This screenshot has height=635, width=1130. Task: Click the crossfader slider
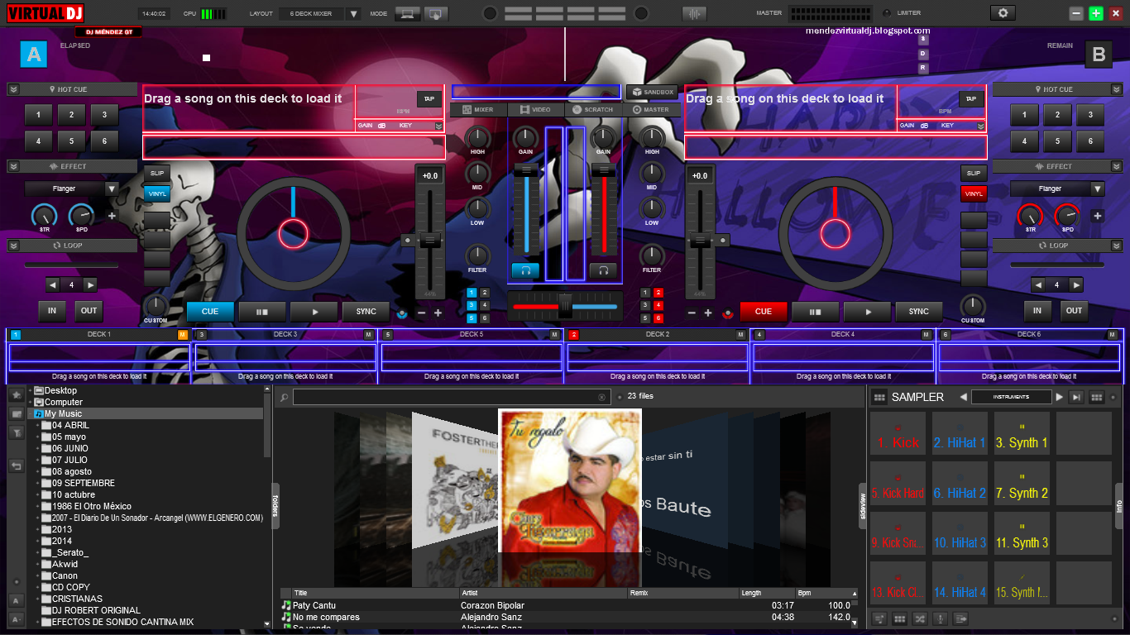[565, 306]
